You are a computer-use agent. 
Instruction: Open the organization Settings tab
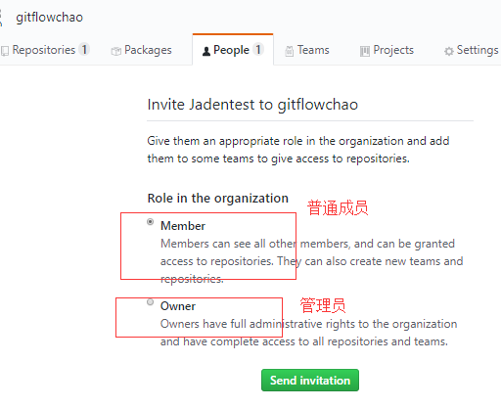(x=471, y=50)
